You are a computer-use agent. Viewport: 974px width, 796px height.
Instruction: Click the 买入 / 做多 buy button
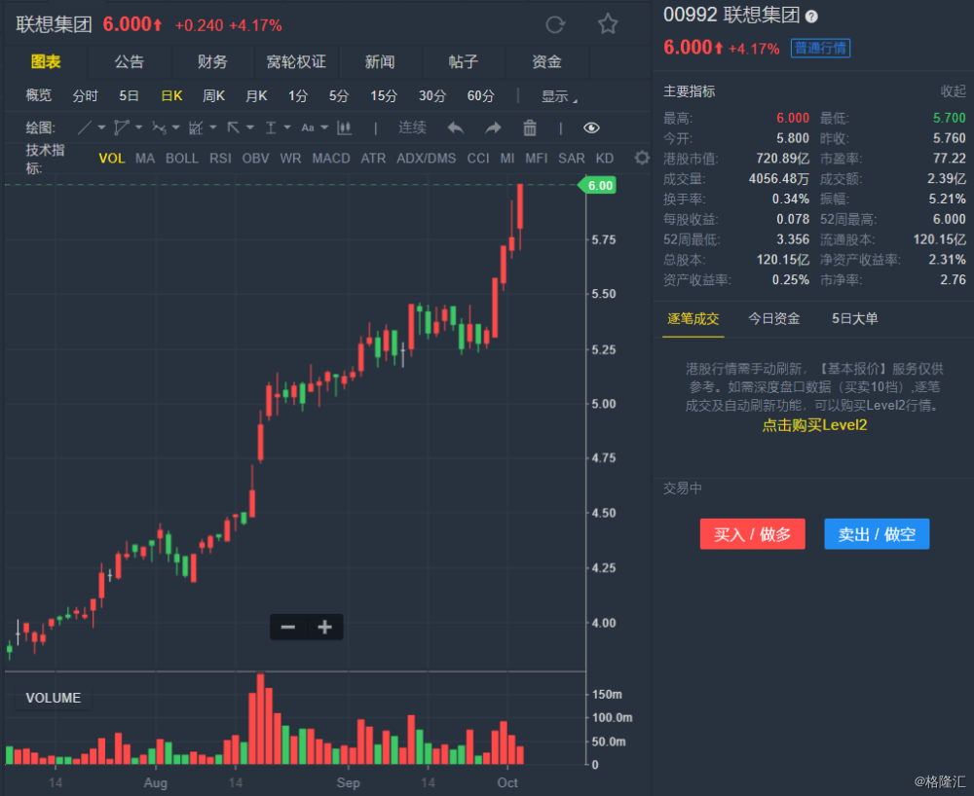752,534
